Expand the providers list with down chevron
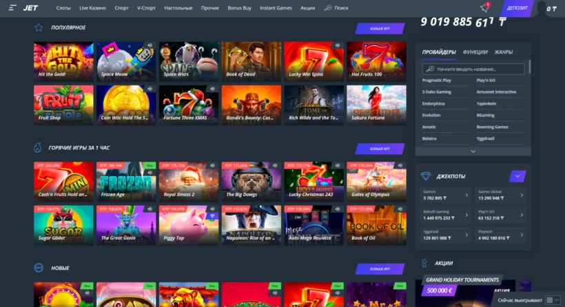The width and height of the screenshot is (565, 307). point(473,151)
